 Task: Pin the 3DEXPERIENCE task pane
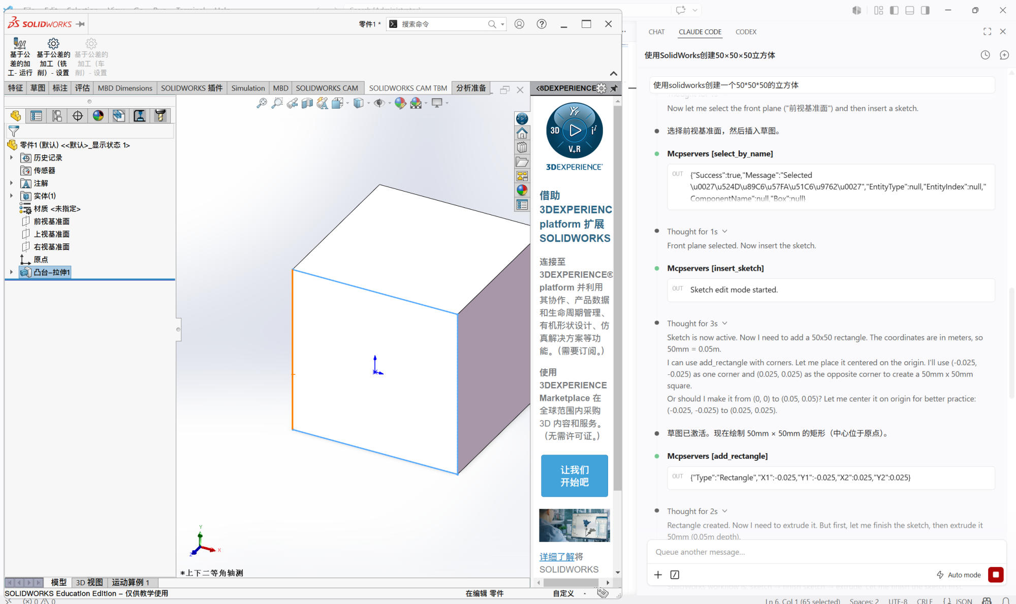[614, 88]
